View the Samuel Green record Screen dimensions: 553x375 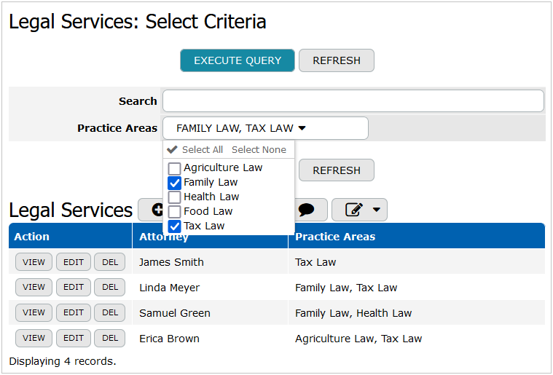click(x=34, y=312)
